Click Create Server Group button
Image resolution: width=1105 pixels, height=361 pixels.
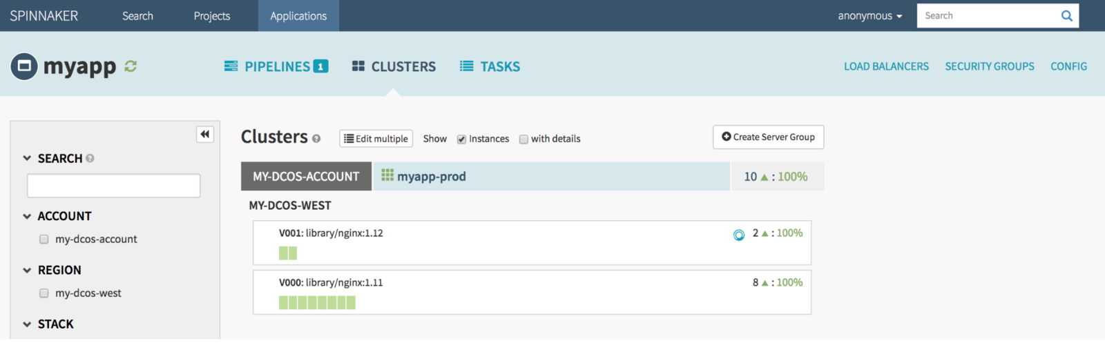768,137
